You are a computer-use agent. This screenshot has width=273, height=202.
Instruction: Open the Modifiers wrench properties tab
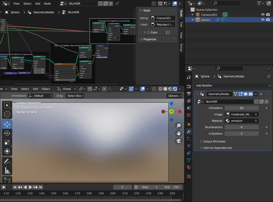189,132
